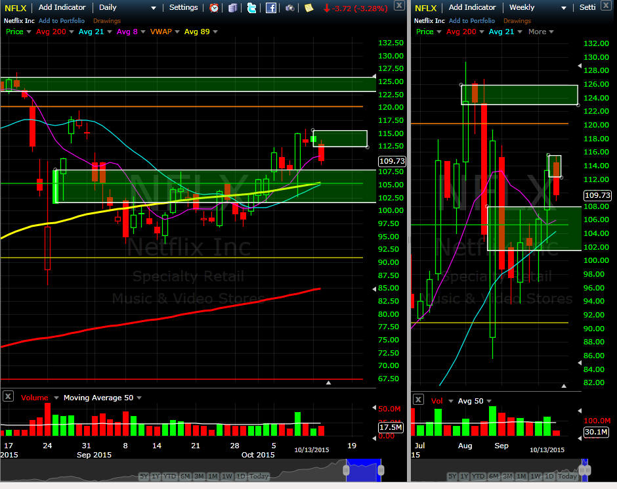617x489 pixels.
Task: Click the camera snapshot icon
Action: 290,7
